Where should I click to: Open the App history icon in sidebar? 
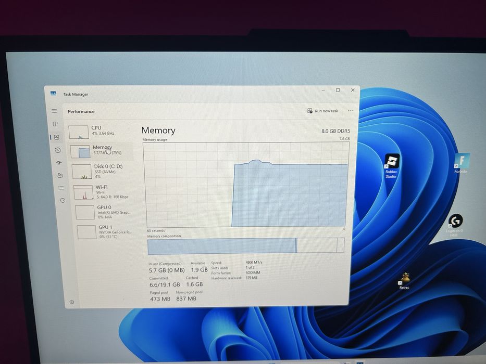58,150
